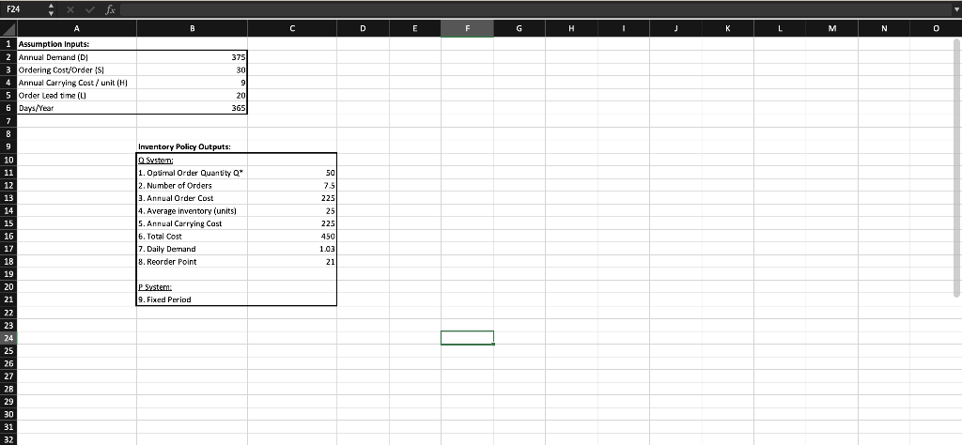The width and height of the screenshot is (962, 445).
Task: Select '2. Number of Orders' label
Action: pos(192,185)
